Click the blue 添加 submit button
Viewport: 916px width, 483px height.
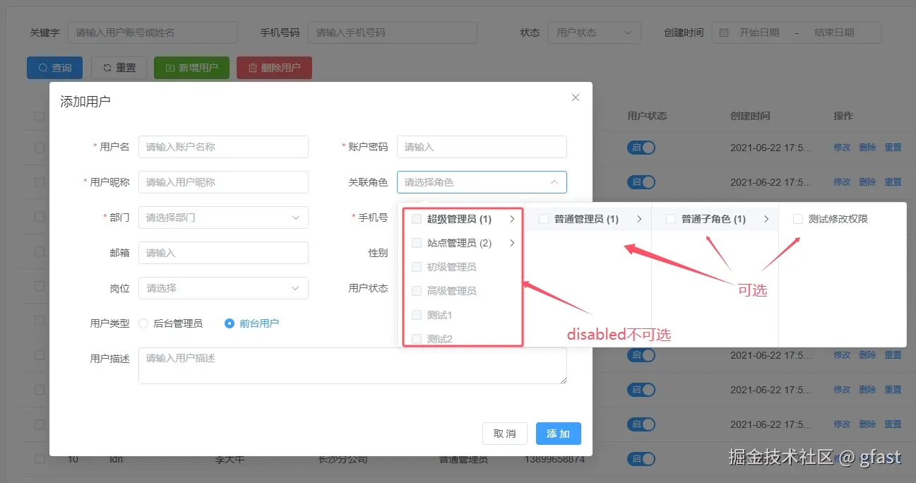(x=559, y=434)
